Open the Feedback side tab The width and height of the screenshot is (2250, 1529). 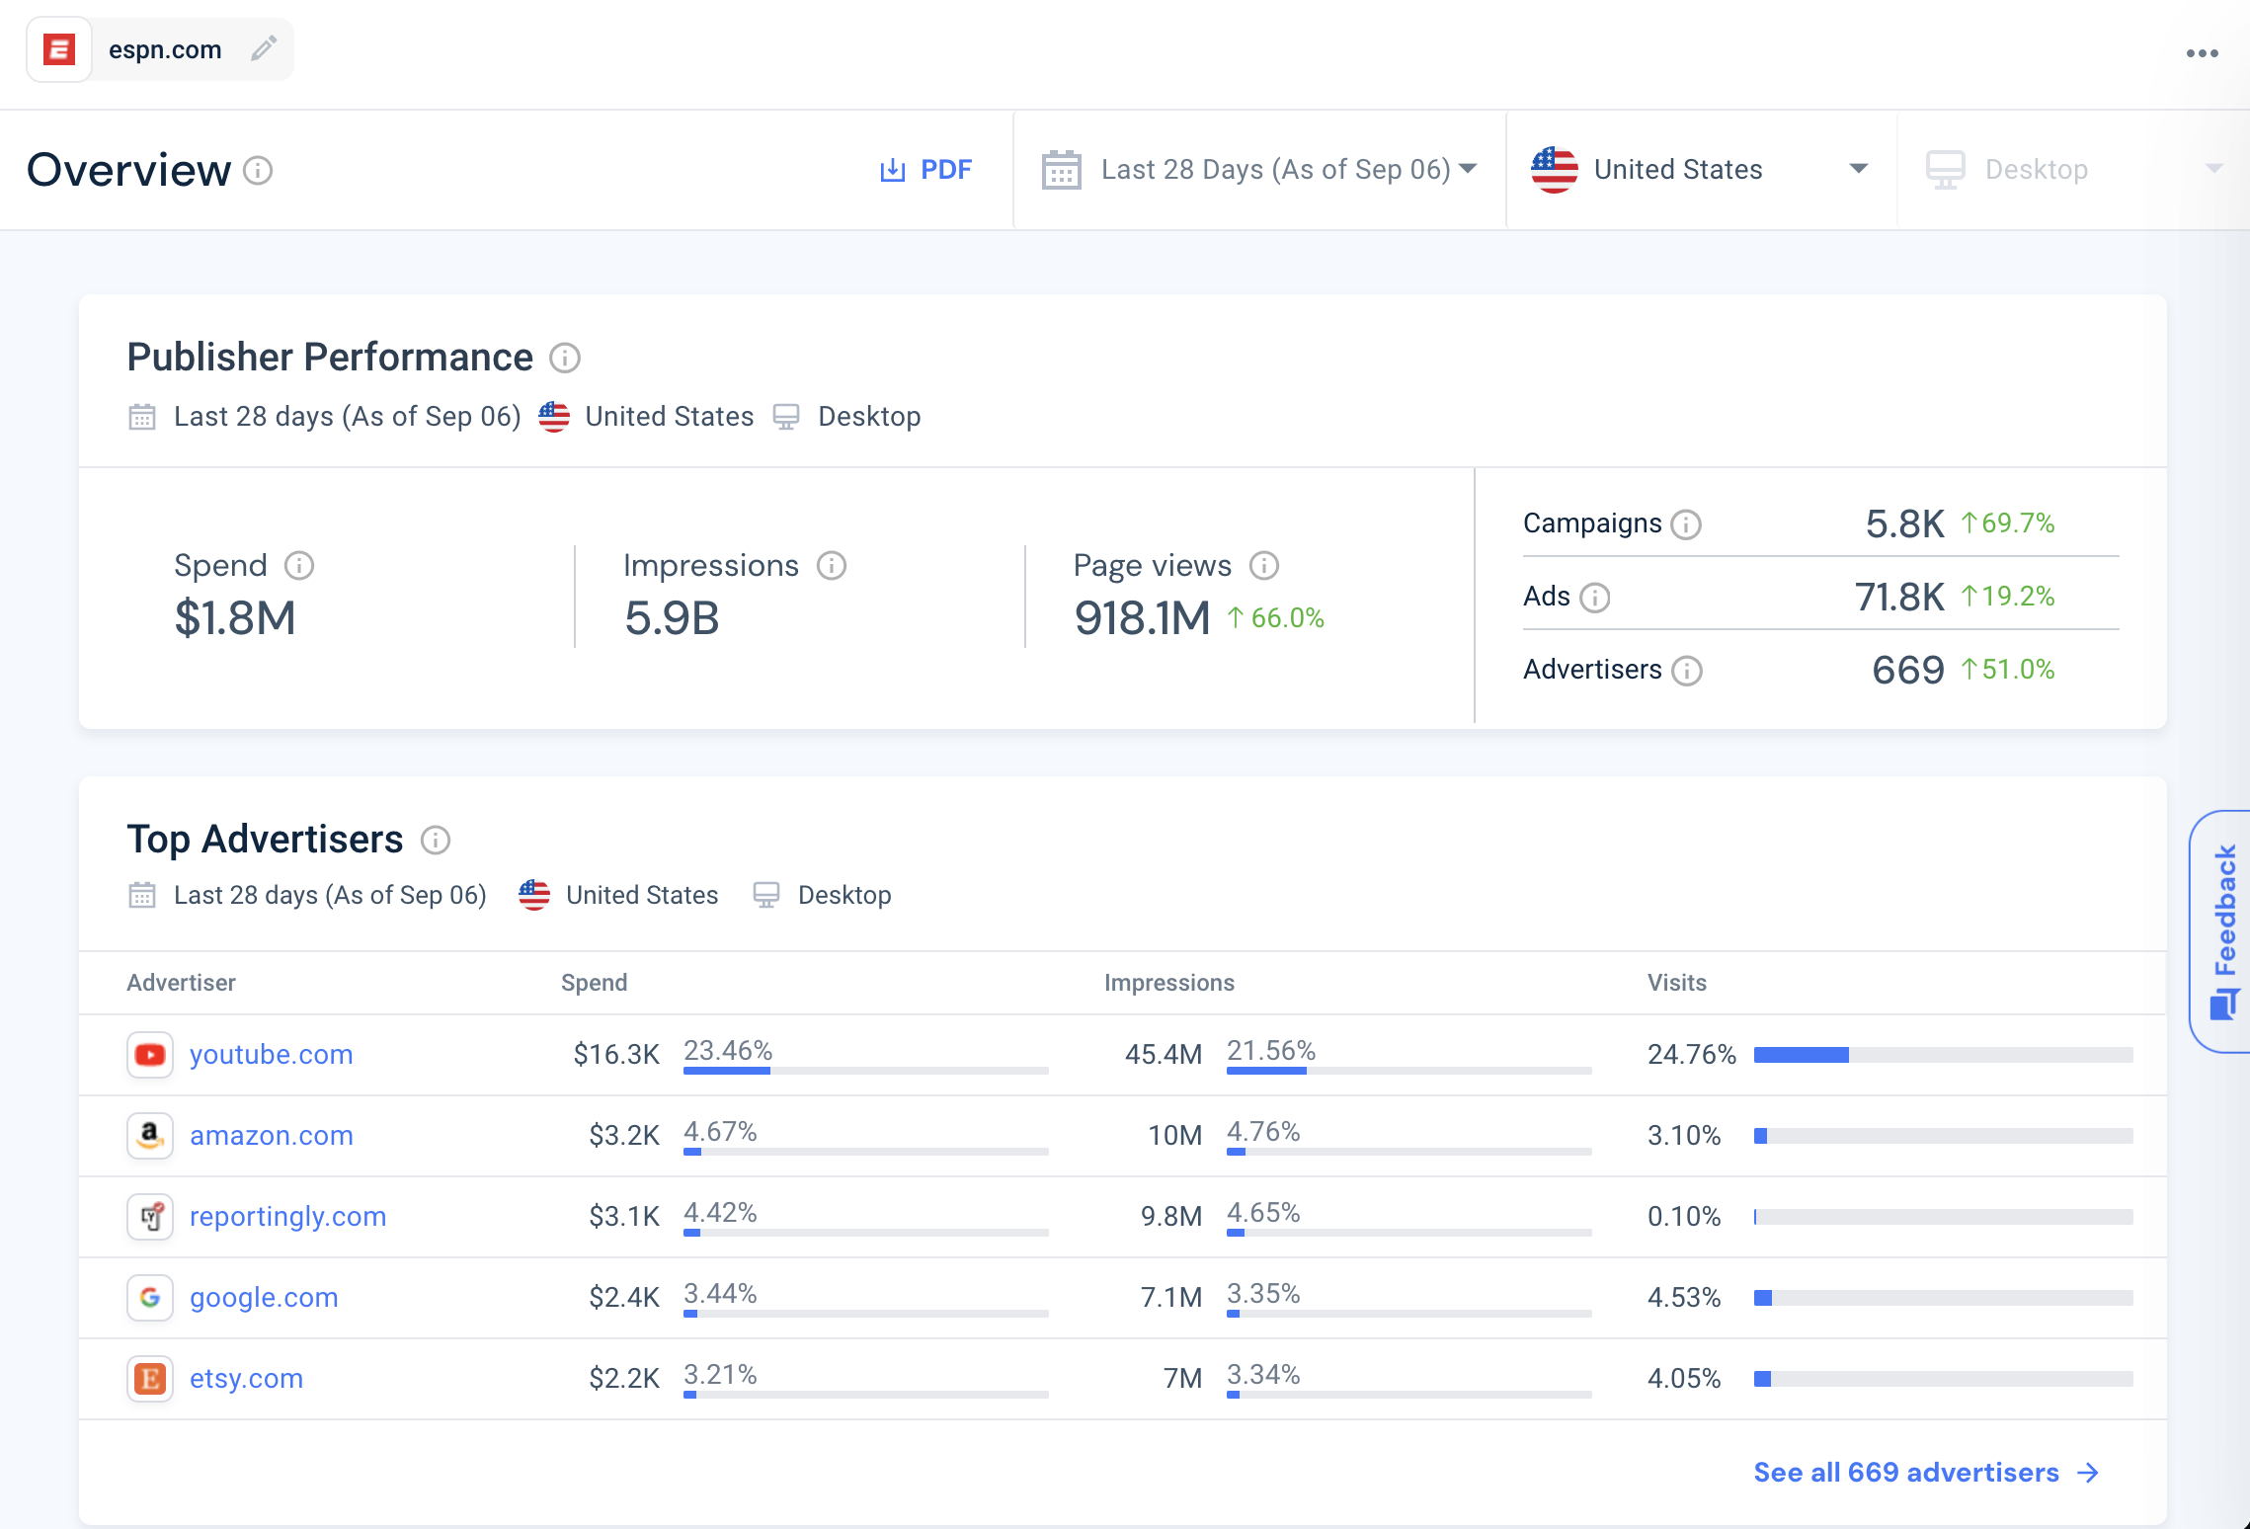click(x=2222, y=931)
